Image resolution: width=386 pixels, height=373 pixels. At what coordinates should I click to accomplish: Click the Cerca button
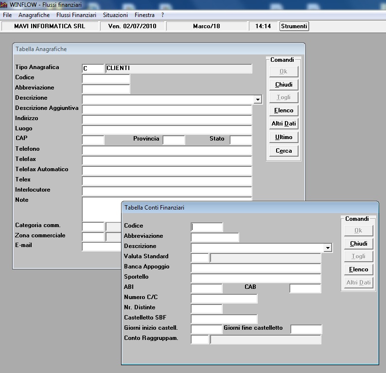pyautogui.click(x=283, y=151)
